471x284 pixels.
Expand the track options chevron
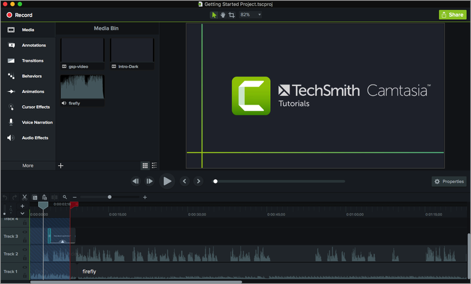(x=22, y=213)
